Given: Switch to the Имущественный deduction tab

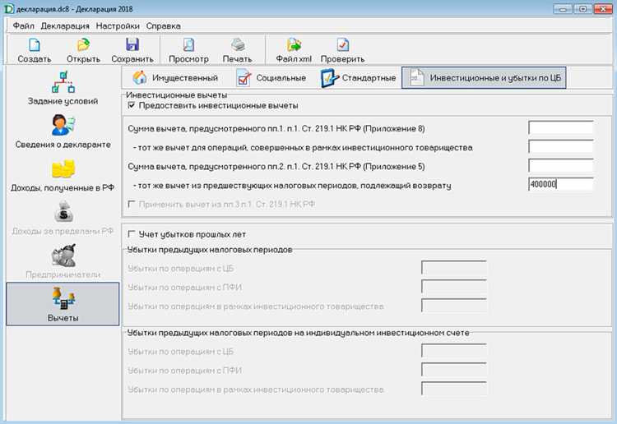Looking at the screenshot, I should (175, 78).
